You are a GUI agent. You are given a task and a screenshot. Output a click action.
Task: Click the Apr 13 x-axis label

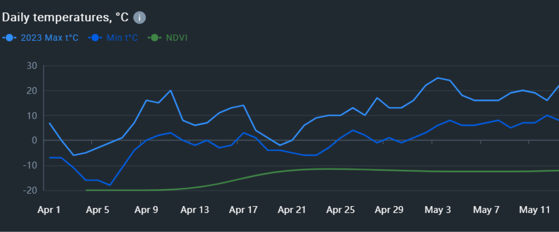tap(195, 210)
